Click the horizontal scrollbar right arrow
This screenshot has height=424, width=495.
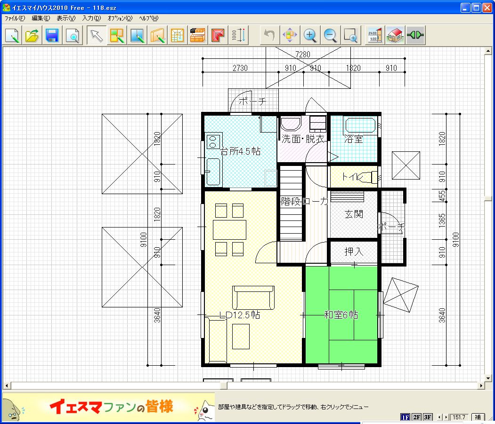(481, 386)
